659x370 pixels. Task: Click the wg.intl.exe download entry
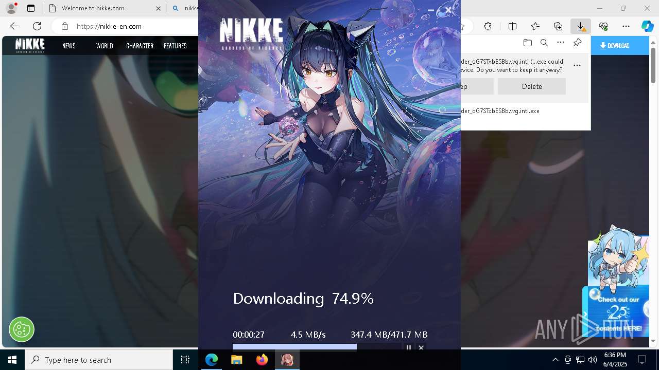coord(500,111)
